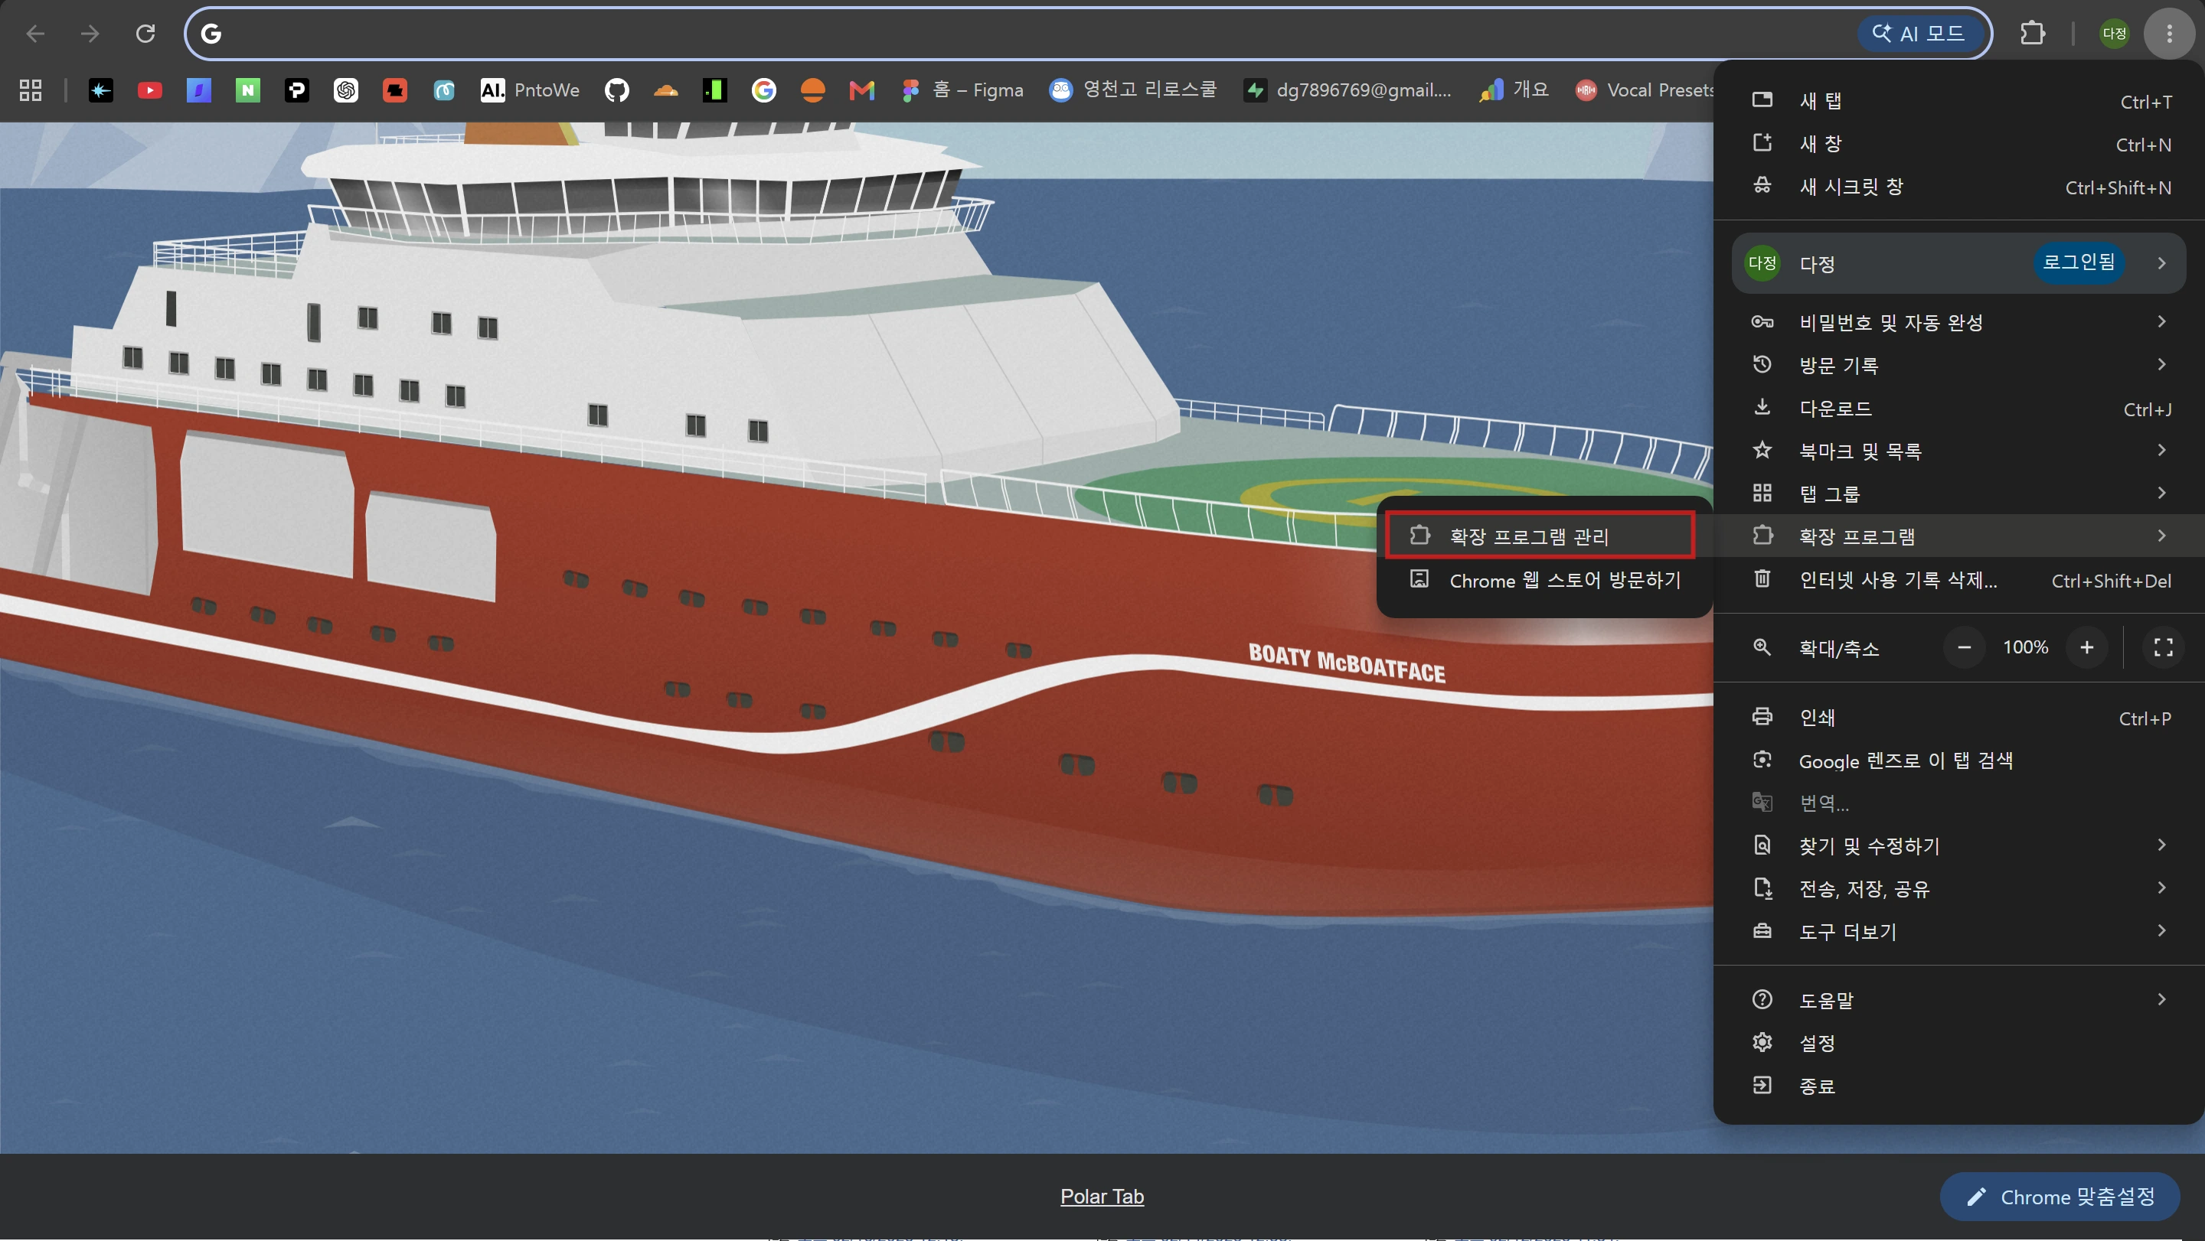Viewport: 2205px width, 1241px height.
Task: Select 새 창 menu item
Action: tap(1958, 144)
